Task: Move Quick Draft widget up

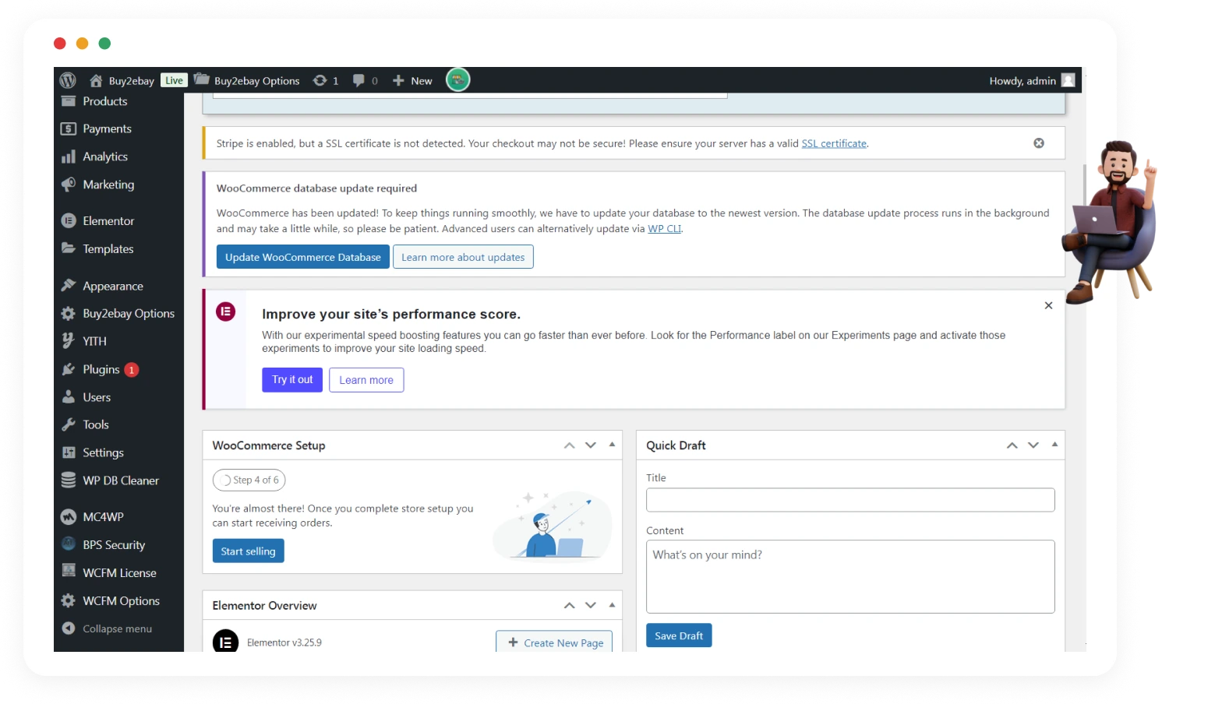Action: (1012, 445)
